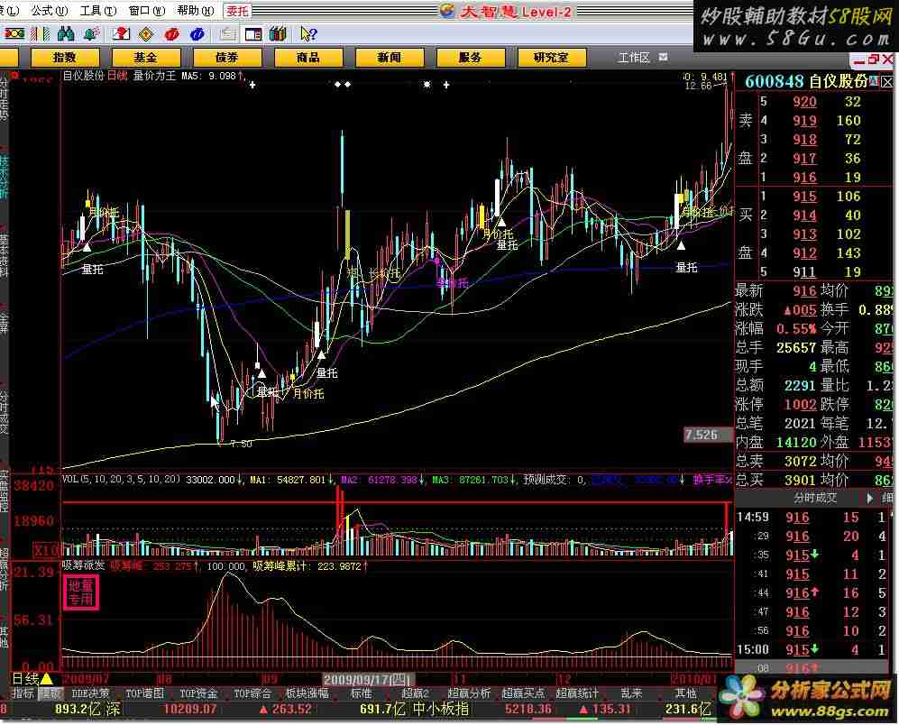The height and width of the screenshot is (725, 899).
Task: Click the 600848 自仪股份 stock title
Action: (806, 82)
